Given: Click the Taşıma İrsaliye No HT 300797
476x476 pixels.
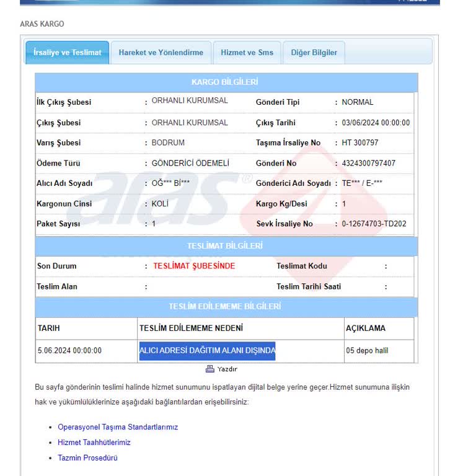Looking at the screenshot, I should (x=360, y=143).
